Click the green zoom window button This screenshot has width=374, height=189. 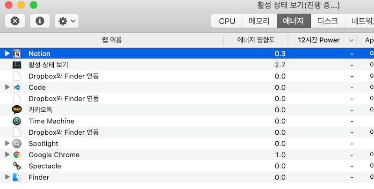(34, 5)
